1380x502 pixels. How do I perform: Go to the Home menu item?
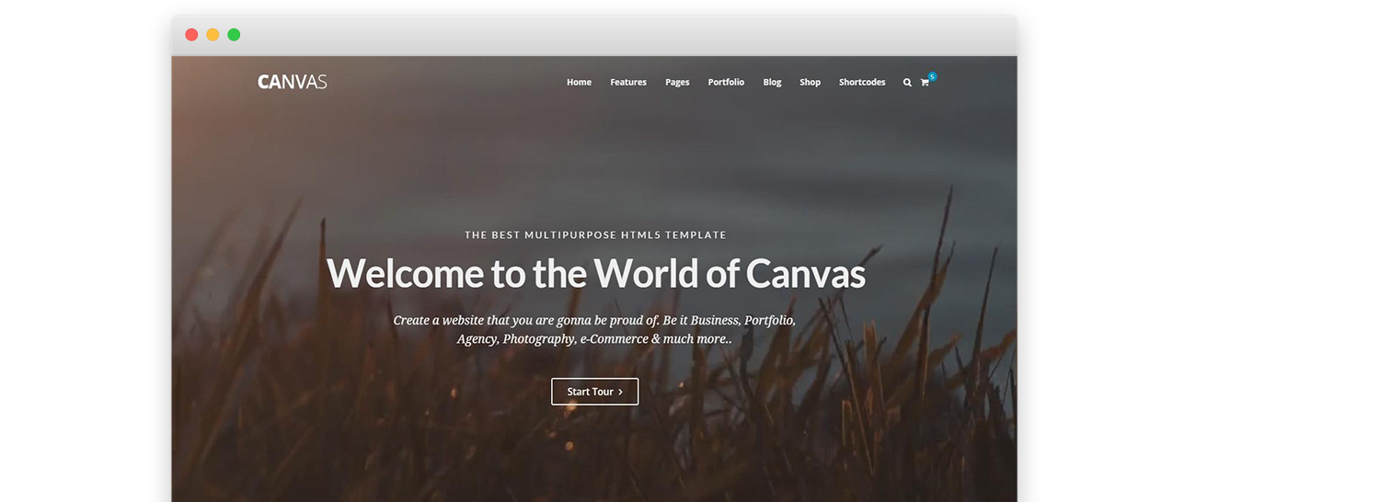579,83
